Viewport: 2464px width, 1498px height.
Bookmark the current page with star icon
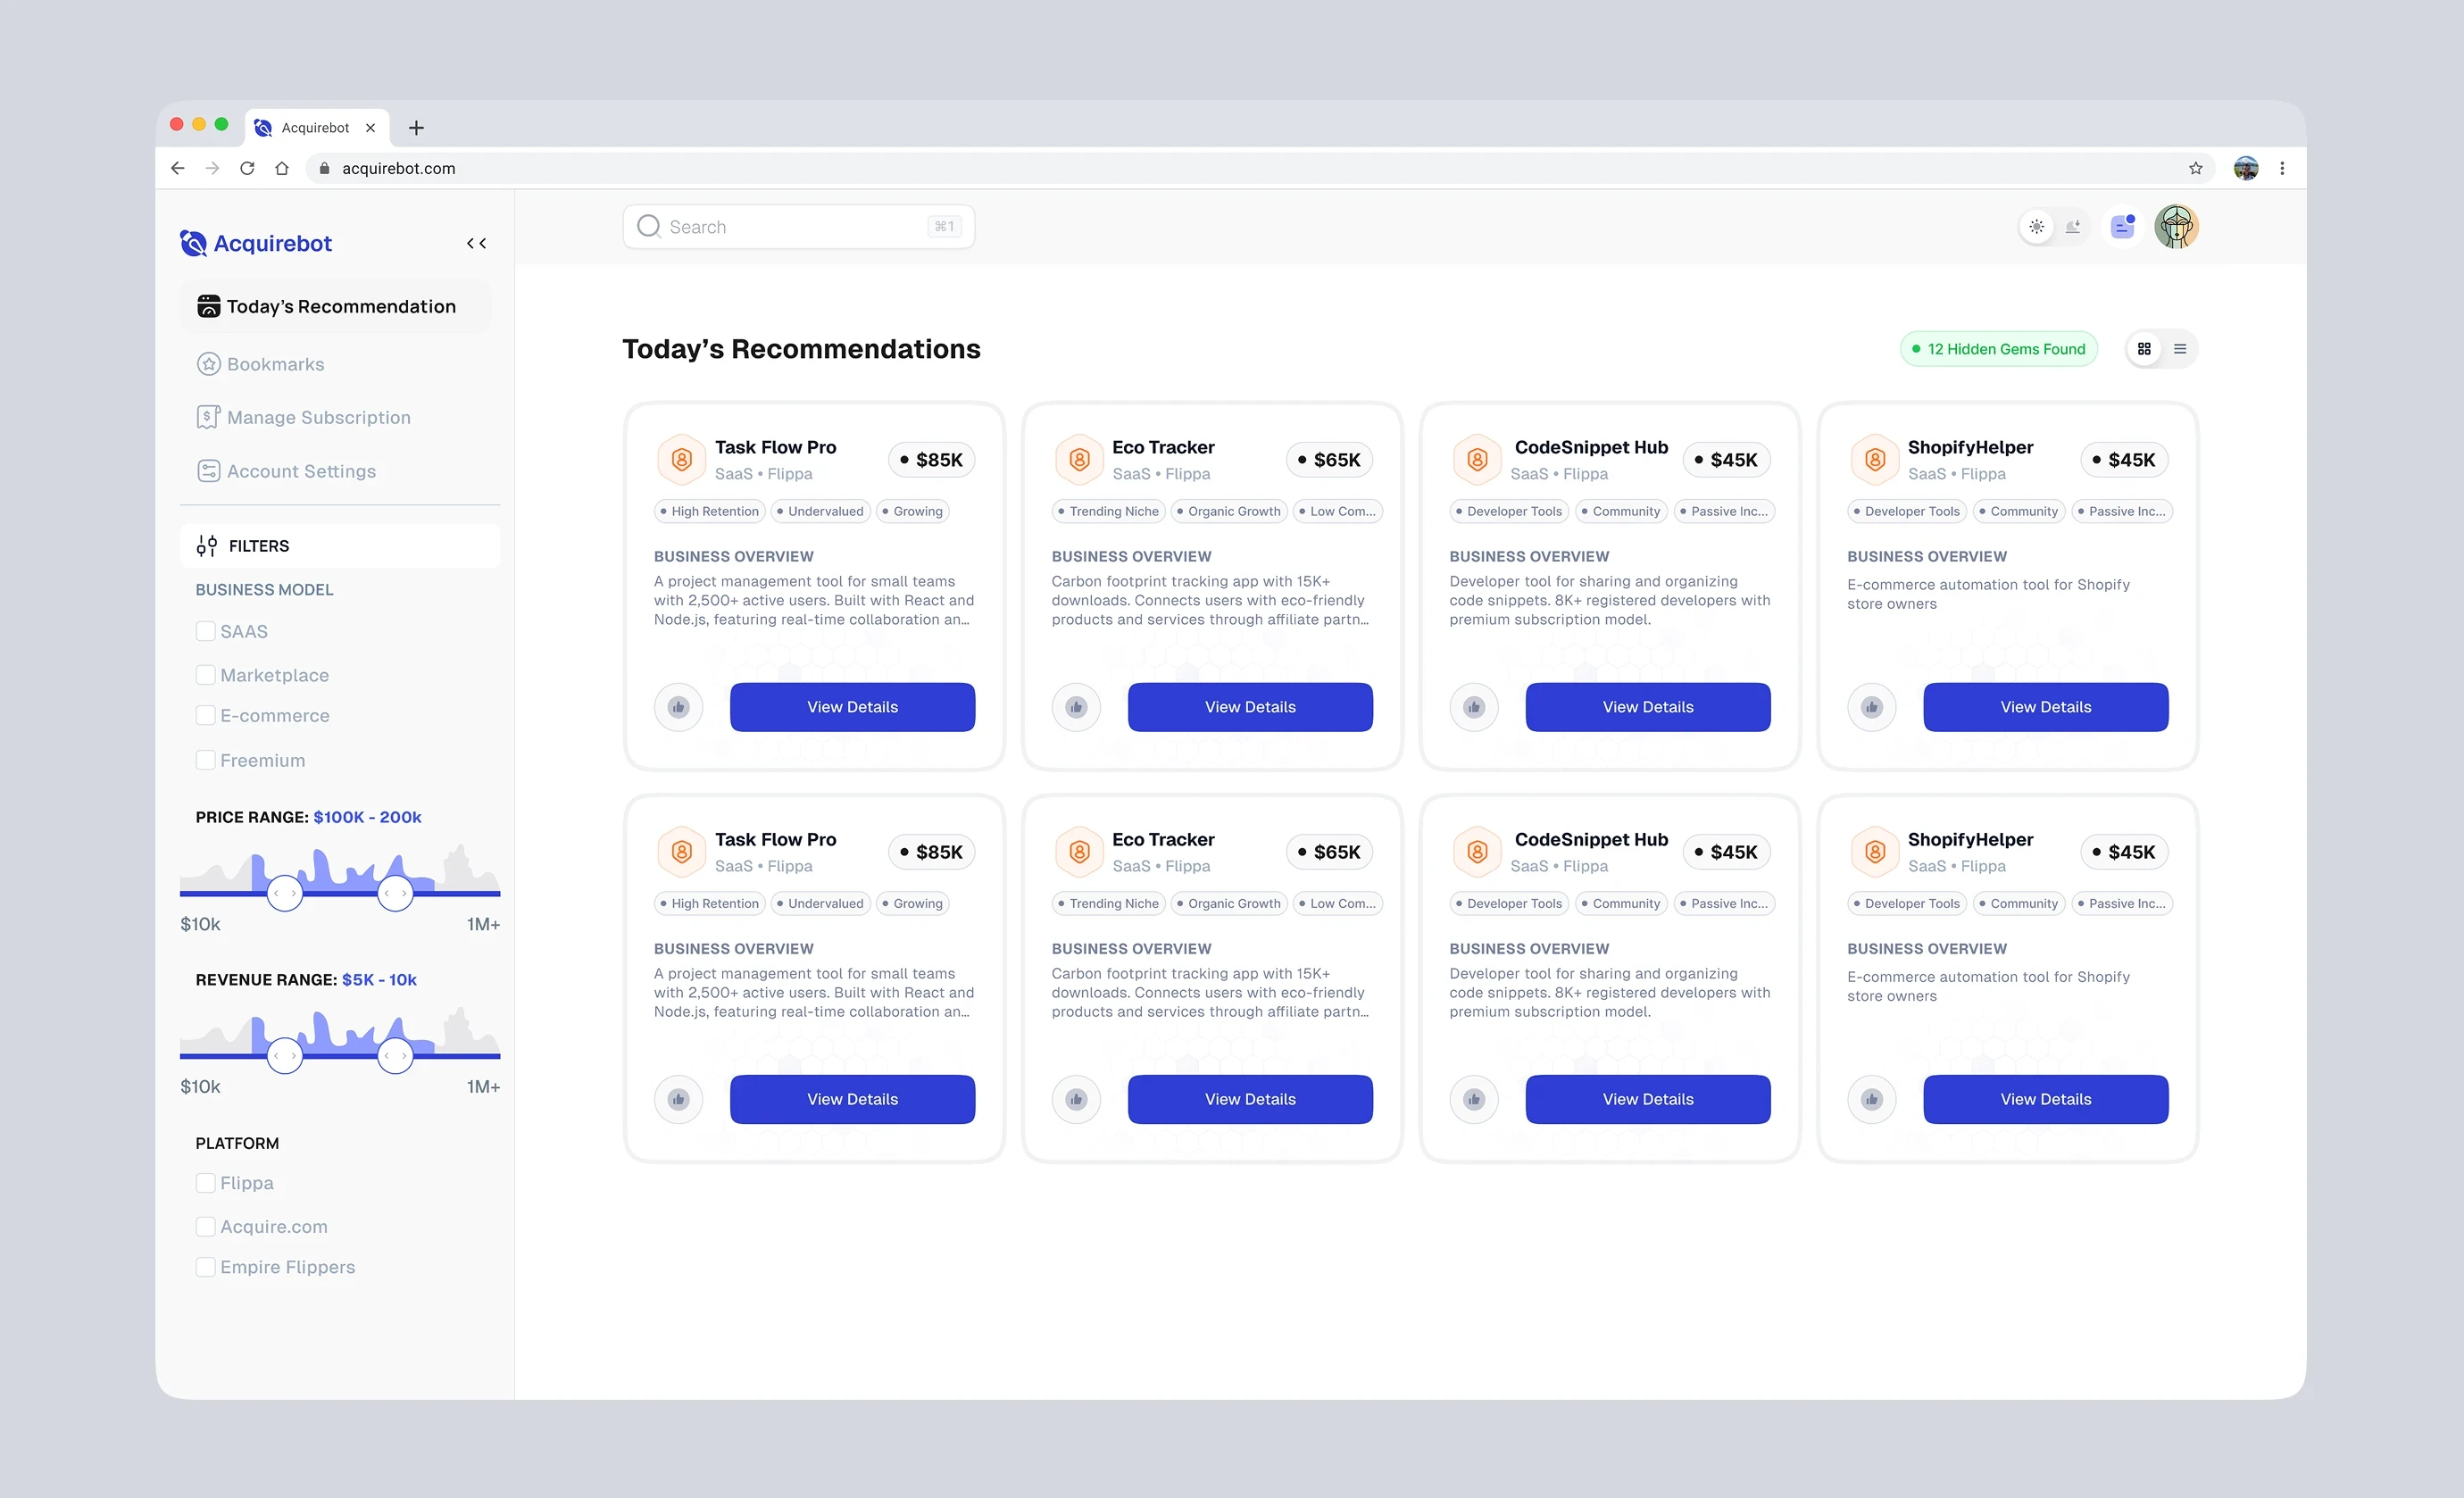click(2195, 168)
